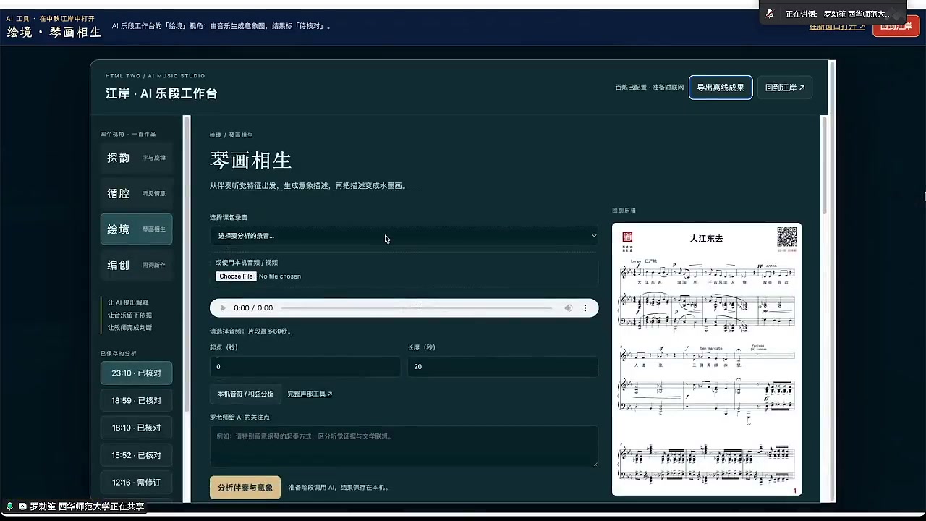Click the 让 AI 提出解释 text
The image size is (926, 521).
point(128,302)
